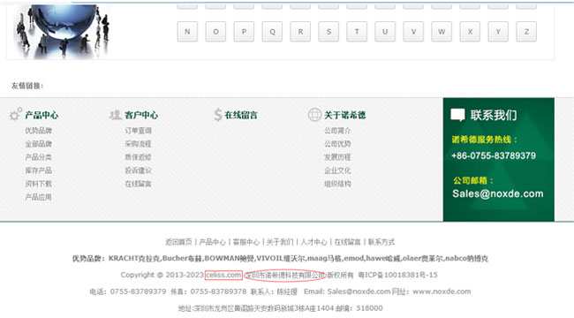Click Sales@noxde.com email in bottom footer line
574x318 pixels.
359,291
